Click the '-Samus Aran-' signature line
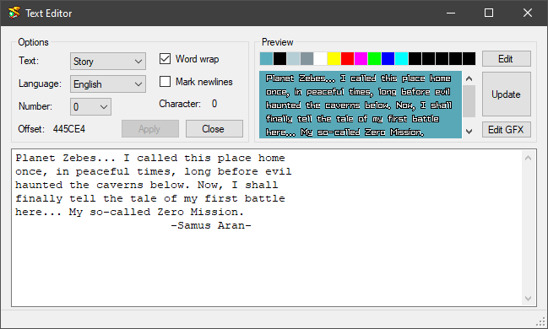Screen dimensions: 548x329 click(211, 225)
